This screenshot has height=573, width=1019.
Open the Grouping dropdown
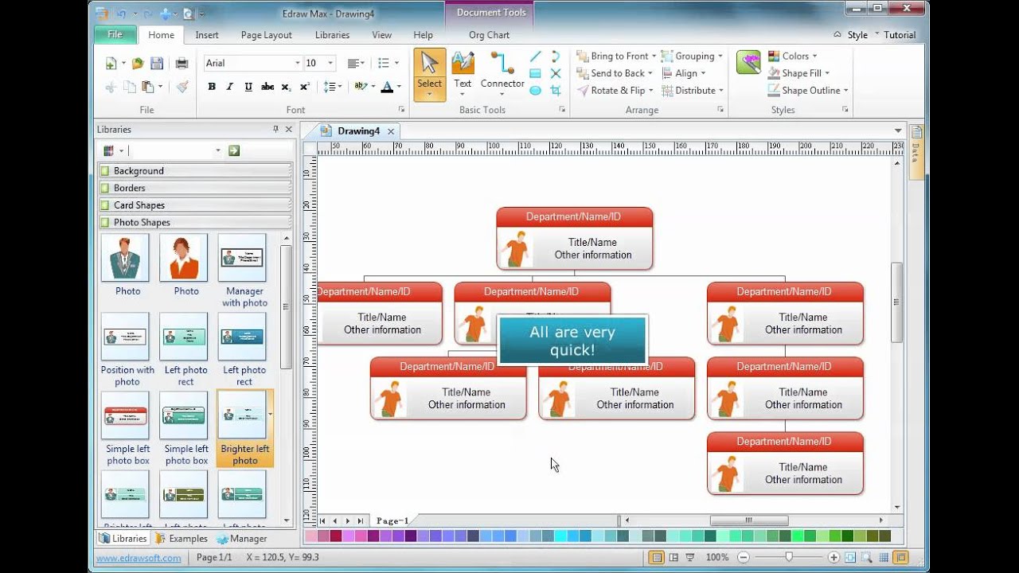coord(720,57)
